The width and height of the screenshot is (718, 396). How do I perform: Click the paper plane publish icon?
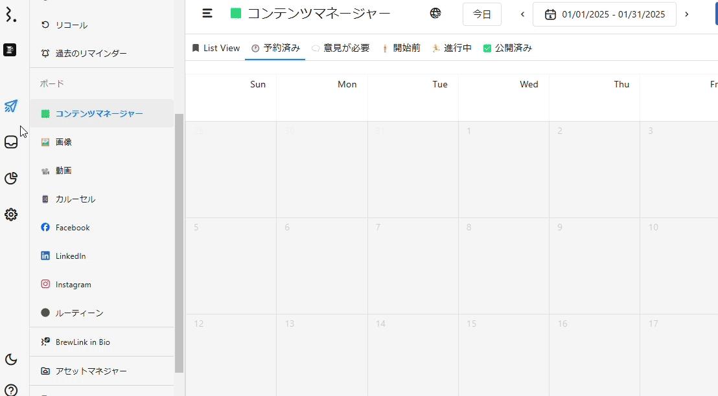tap(11, 106)
